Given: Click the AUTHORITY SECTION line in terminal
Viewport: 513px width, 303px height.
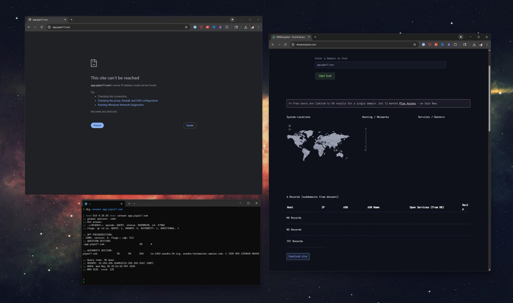Looking at the screenshot, I should click(x=97, y=251).
